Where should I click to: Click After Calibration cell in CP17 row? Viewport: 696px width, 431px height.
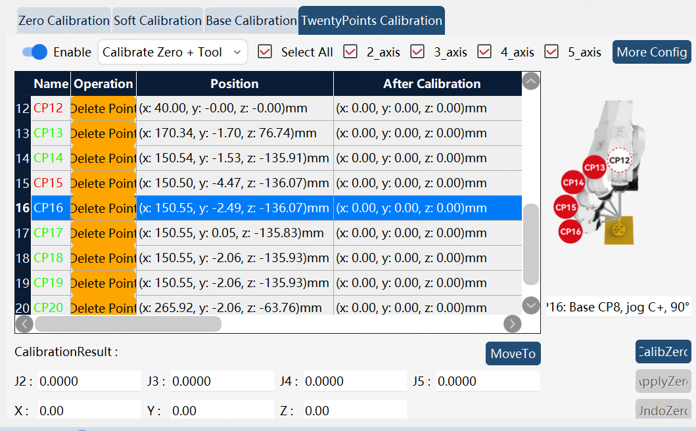point(427,233)
